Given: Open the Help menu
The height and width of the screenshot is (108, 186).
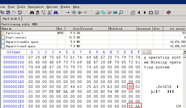Looking at the screenshot, I should coord(76,7).
